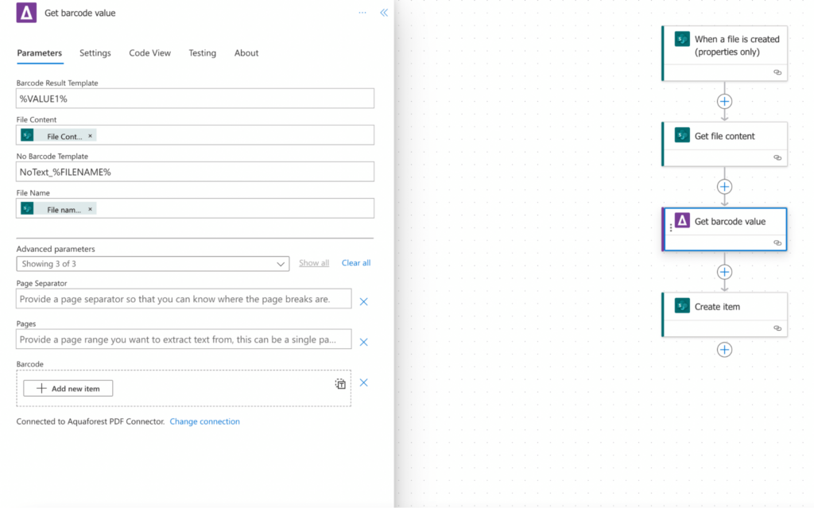The height and width of the screenshot is (508, 814).
Task: Select the Barcode Result Template input field
Action: click(x=194, y=98)
